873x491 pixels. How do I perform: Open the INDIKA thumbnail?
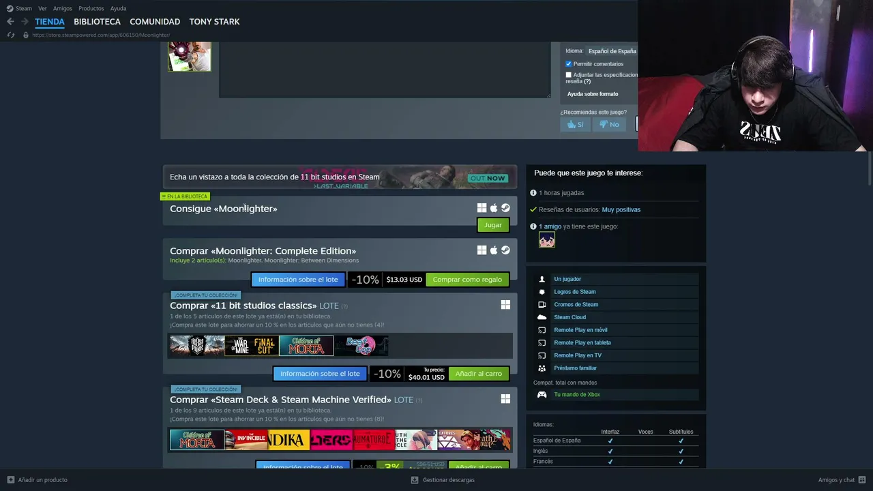(x=289, y=440)
